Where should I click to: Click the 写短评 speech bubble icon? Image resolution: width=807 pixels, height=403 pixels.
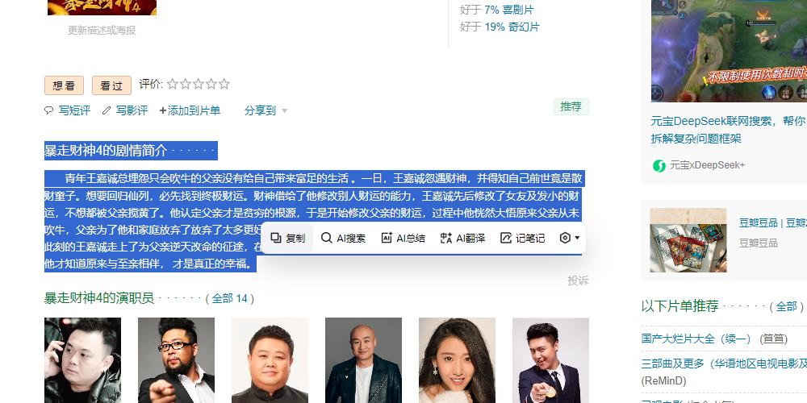[x=49, y=110]
